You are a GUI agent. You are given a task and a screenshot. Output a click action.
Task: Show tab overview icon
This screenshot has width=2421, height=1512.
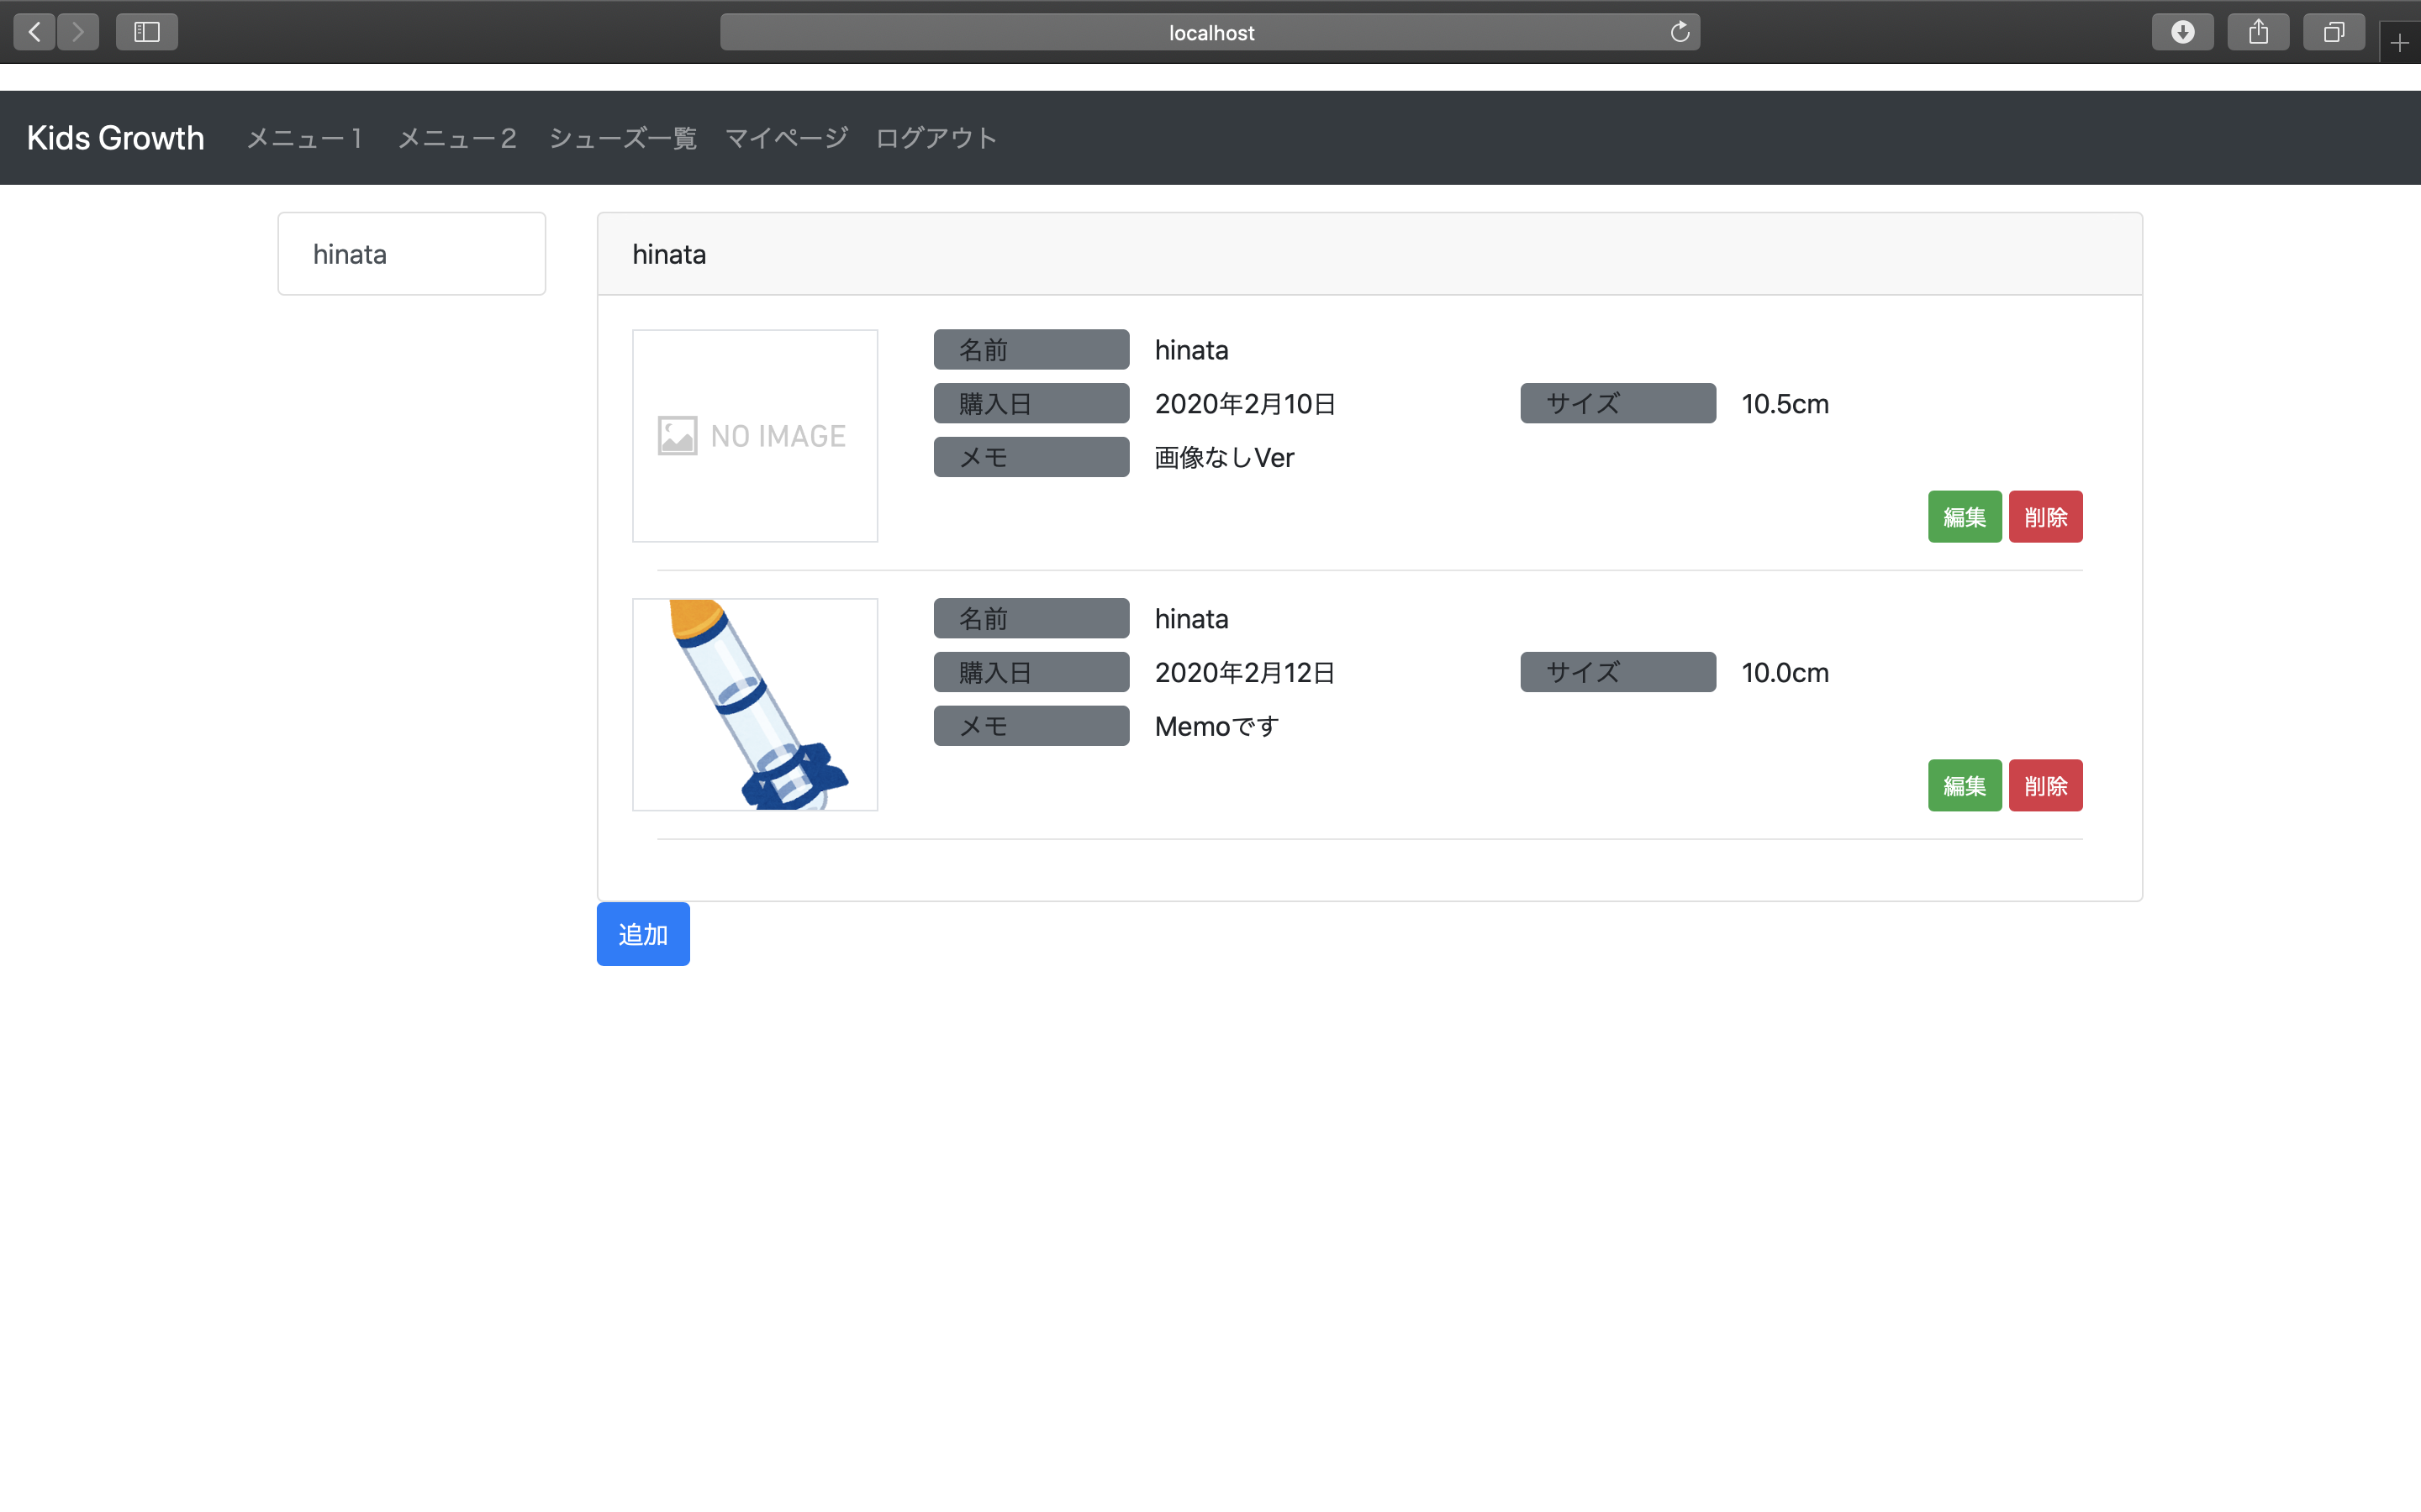tap(2333, 32)
